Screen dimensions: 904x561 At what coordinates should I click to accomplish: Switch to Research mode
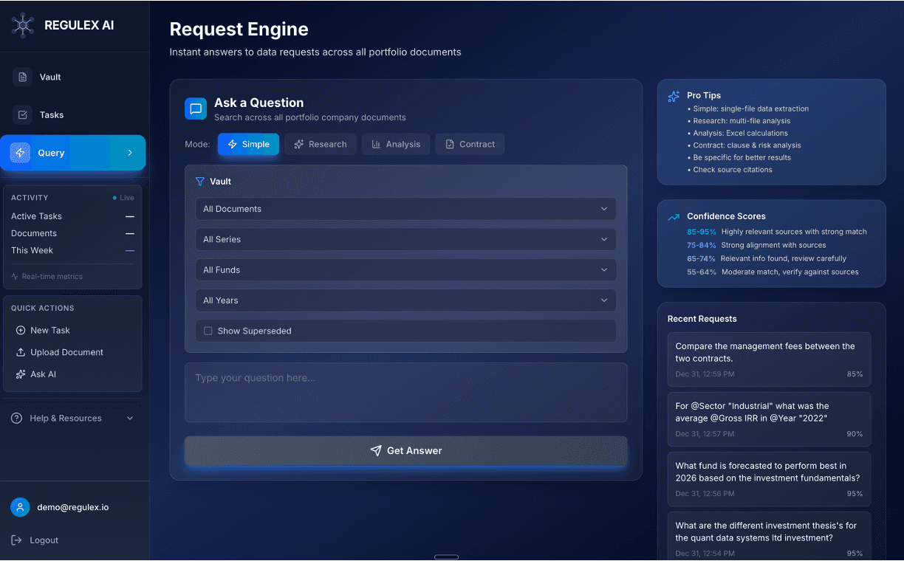[321, 144]
